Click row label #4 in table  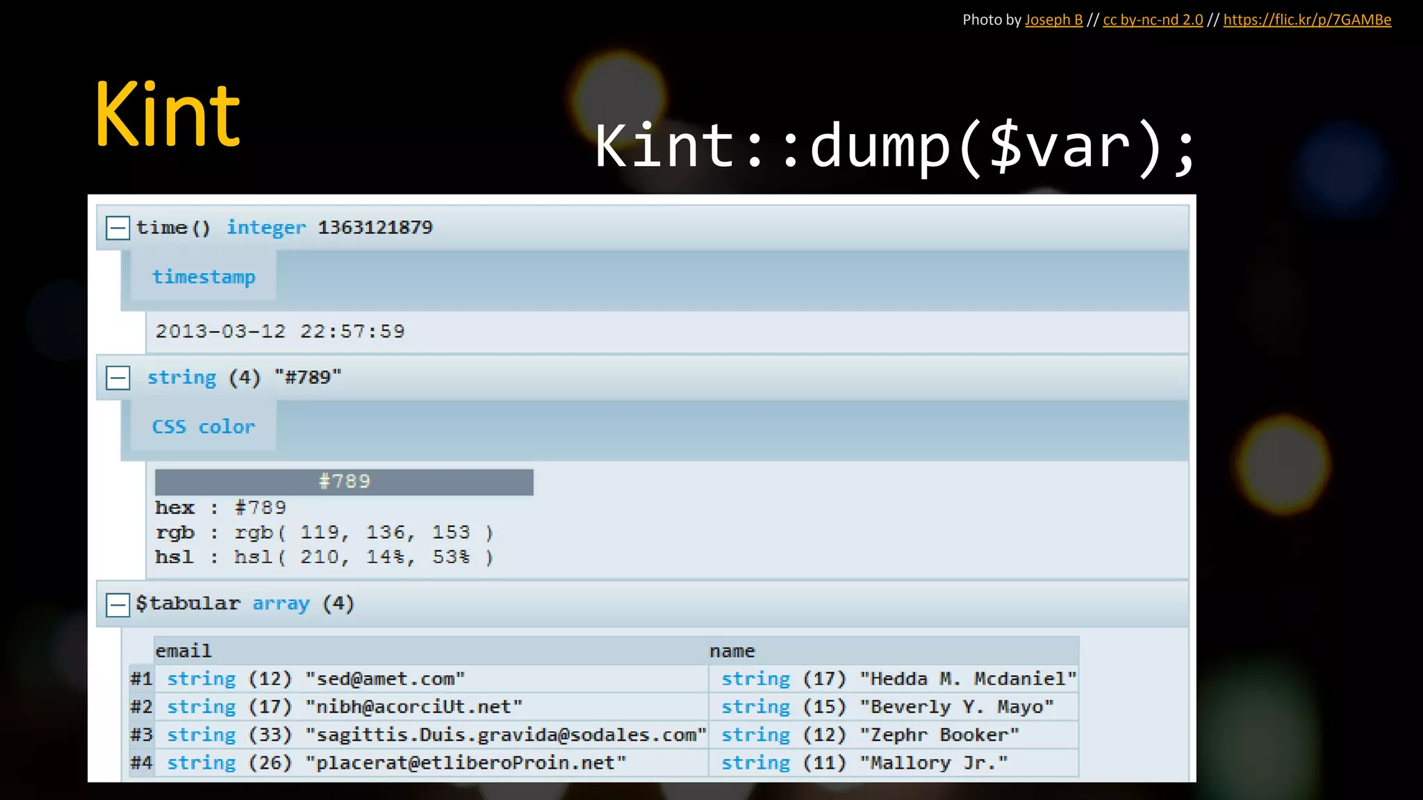coord(141,762)
